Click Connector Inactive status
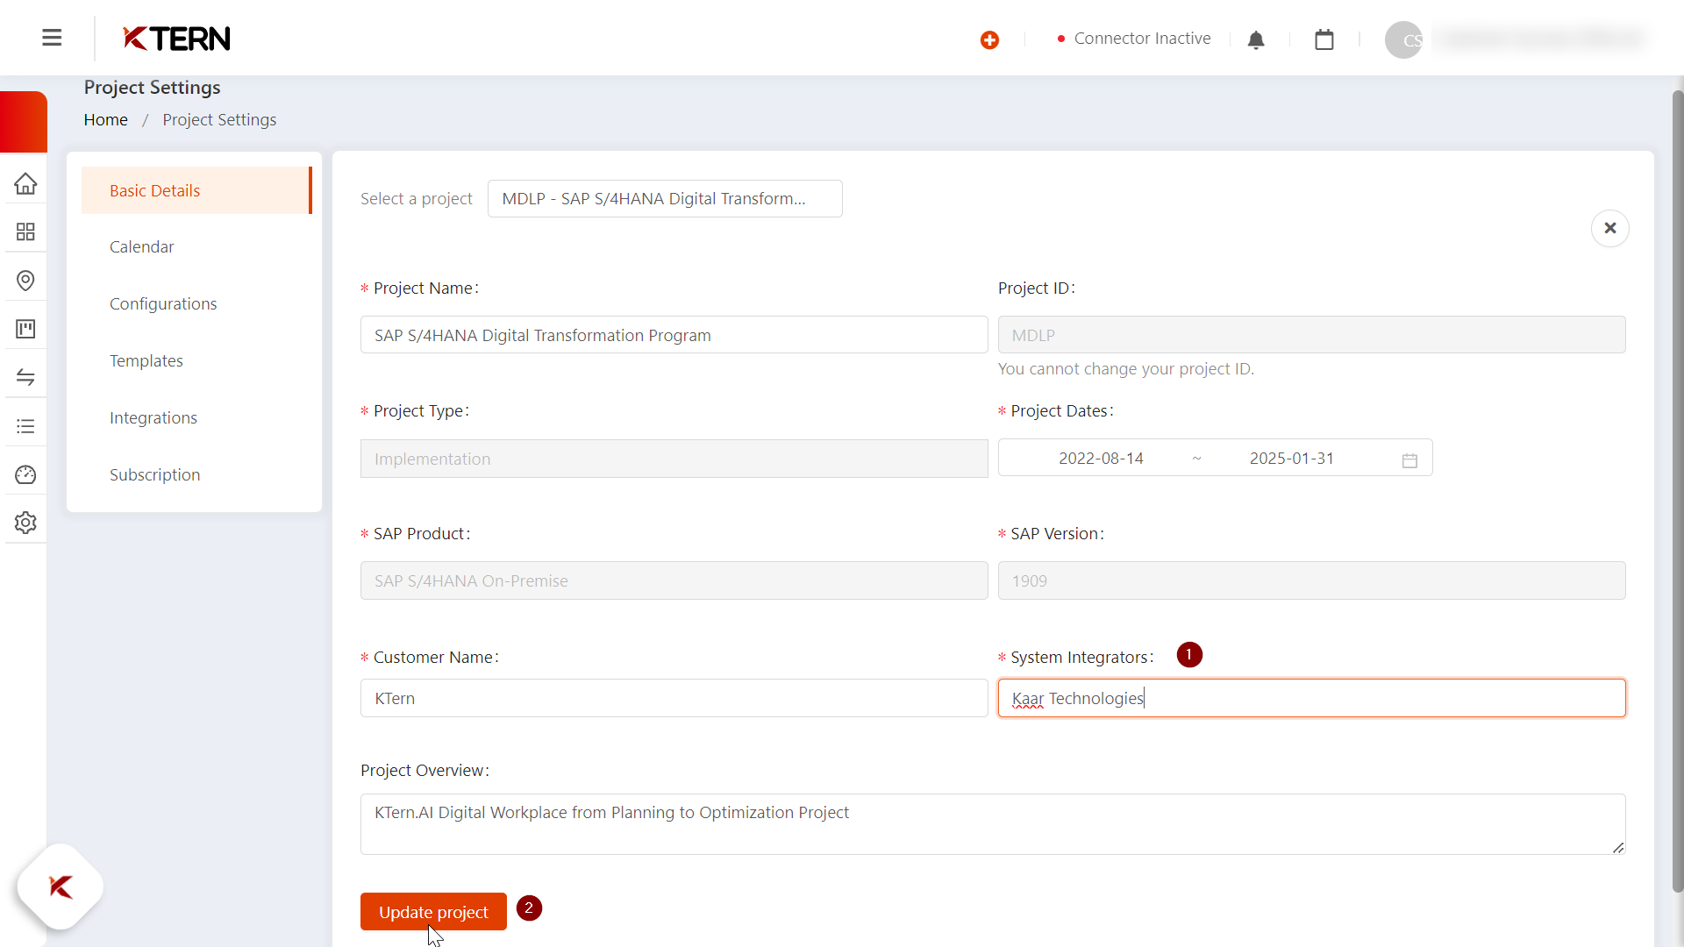The height and width of the screenshot is (947, 1684). click(1134, 39)
